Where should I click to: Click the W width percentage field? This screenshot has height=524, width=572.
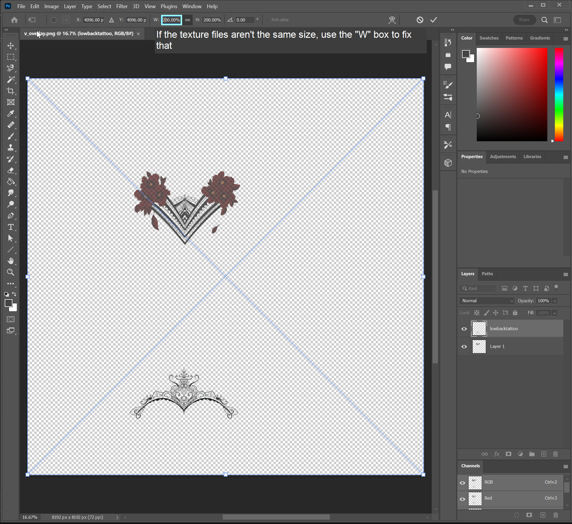click(171, 20)
